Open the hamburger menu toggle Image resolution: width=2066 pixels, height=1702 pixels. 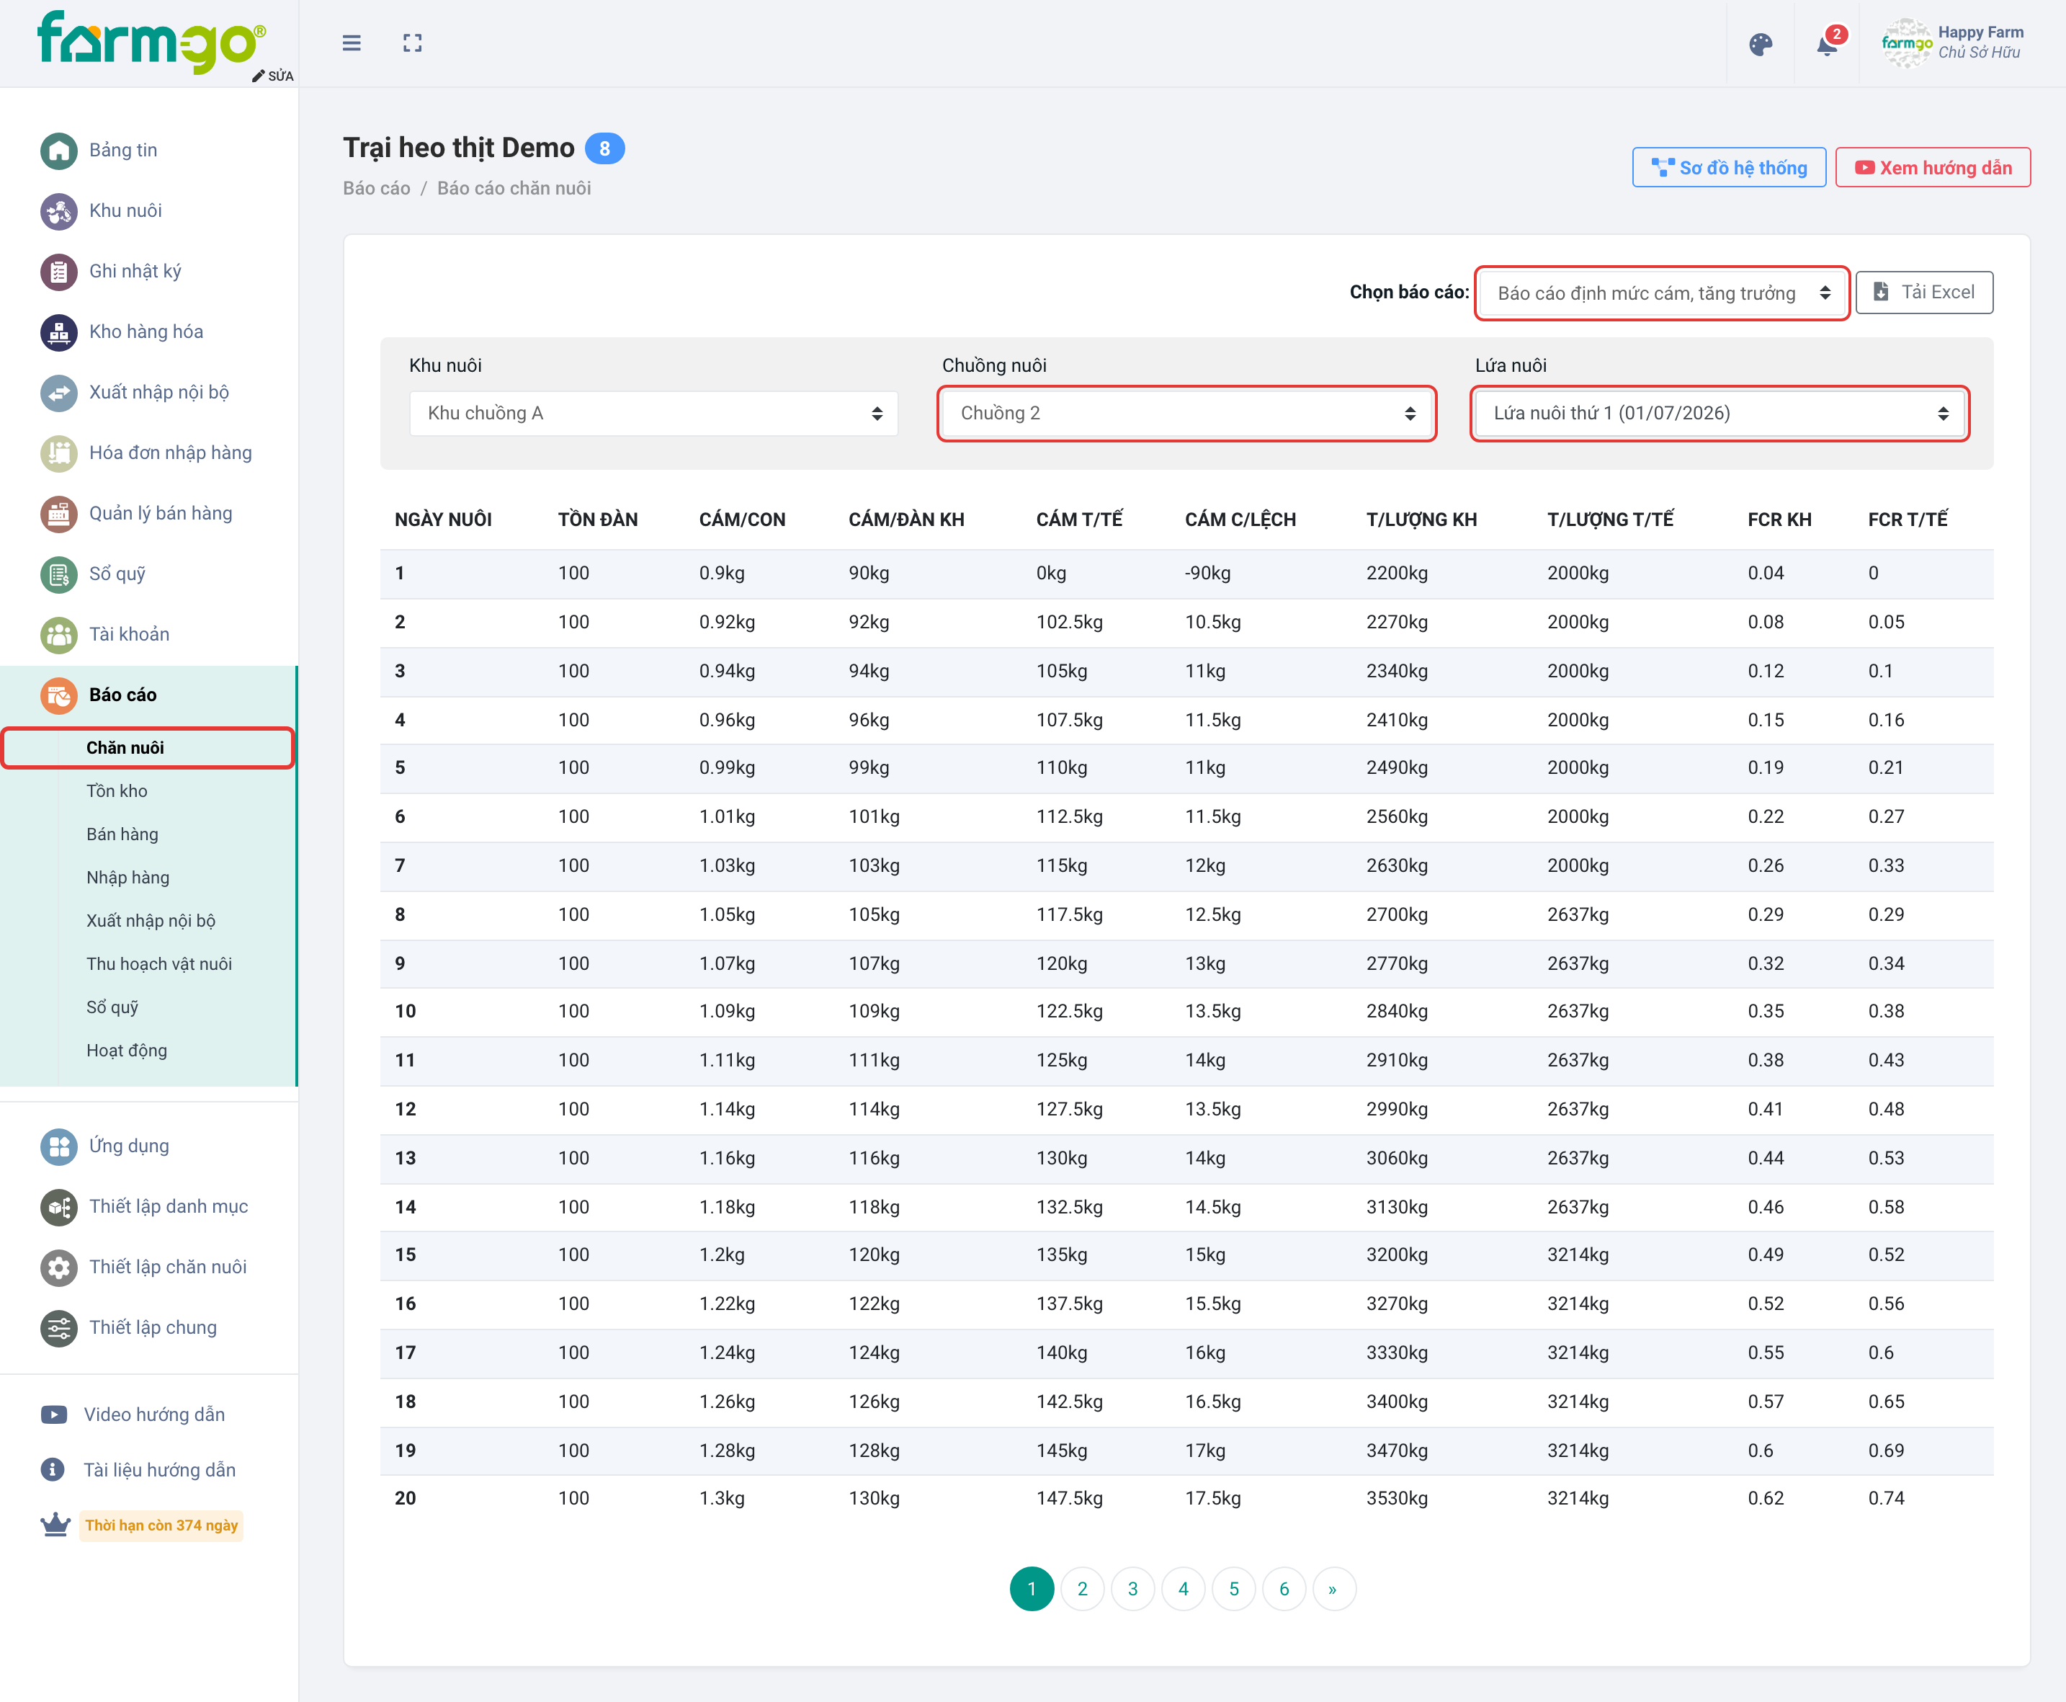[x=351, y=43]
